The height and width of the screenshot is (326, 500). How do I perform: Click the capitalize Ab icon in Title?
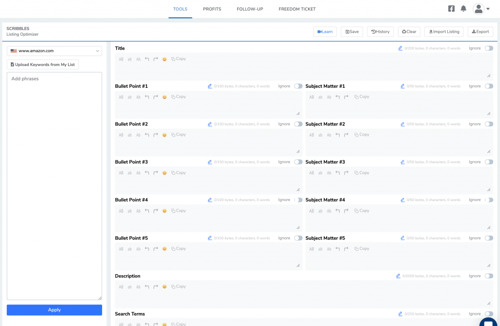[138, 59]
